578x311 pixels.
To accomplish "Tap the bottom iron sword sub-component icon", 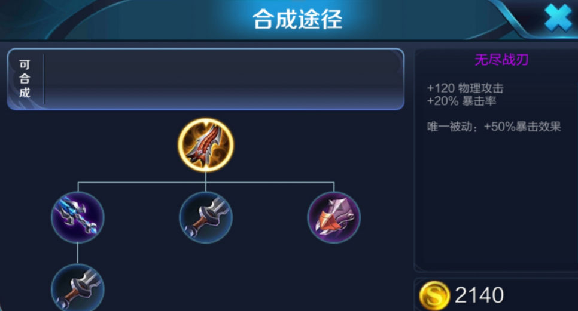I will pos(77,288).
